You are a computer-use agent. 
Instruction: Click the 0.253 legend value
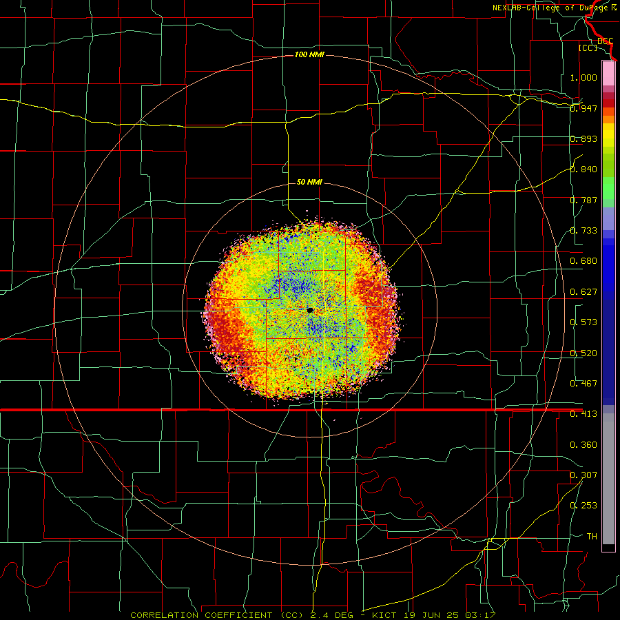(x=583, y=506)
